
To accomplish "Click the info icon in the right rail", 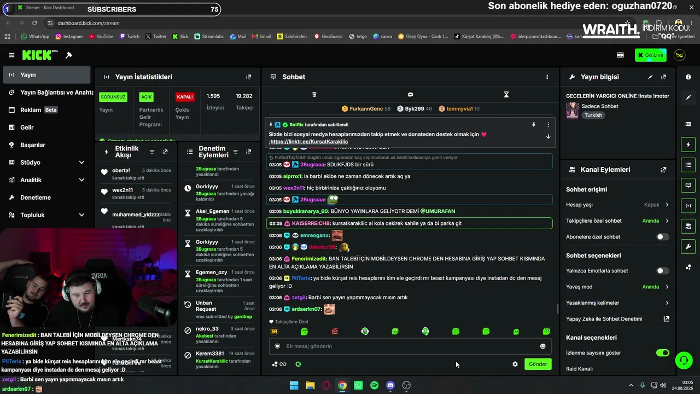I will click(x=688, y=77).
